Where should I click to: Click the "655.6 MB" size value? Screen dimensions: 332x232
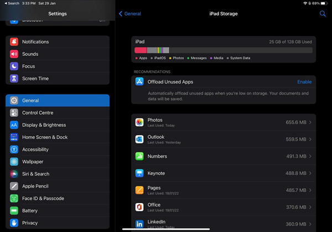click(296, 122)
